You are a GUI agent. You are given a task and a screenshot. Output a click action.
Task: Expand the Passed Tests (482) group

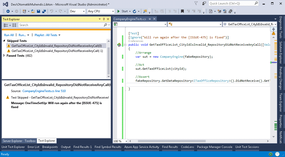4,56
